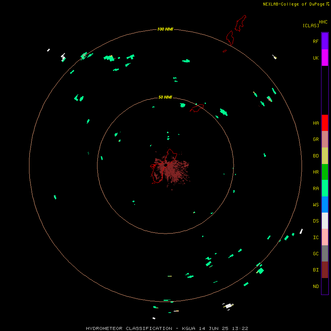
Task: Click the DS white legend swatch
Action: click(325, 221)
